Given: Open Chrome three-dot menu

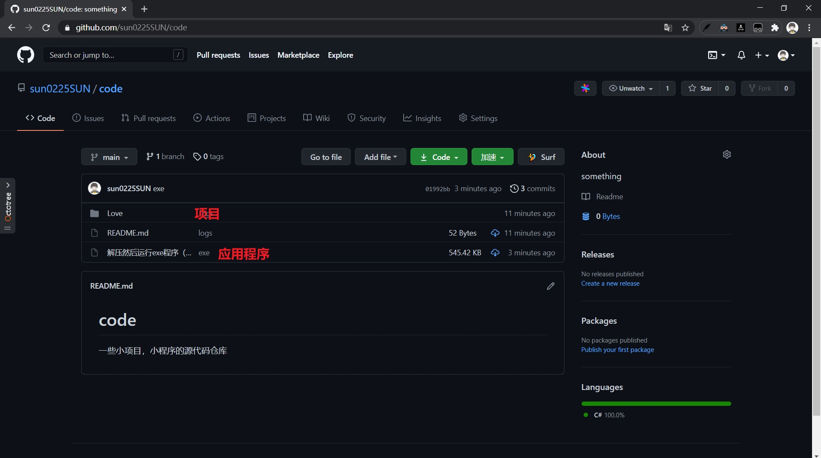Looking at the screenshot, I should 809,28.
